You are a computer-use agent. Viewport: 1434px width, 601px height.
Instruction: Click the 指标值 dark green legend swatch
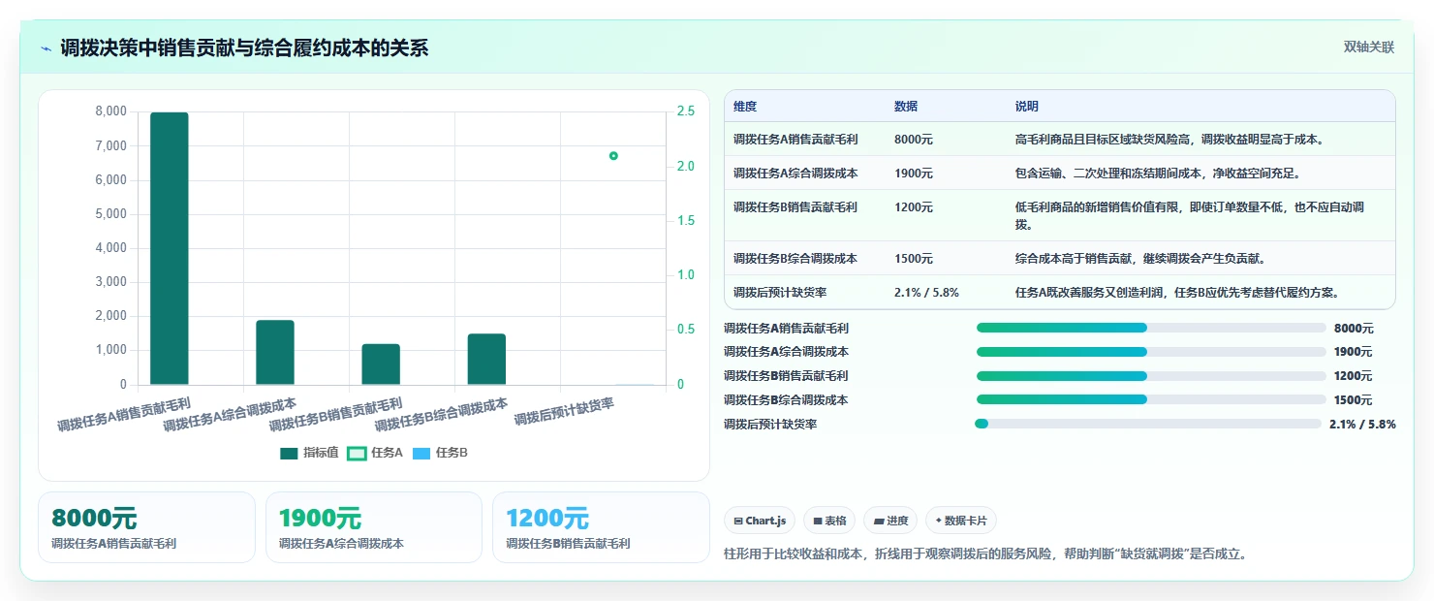pos(289,453)
